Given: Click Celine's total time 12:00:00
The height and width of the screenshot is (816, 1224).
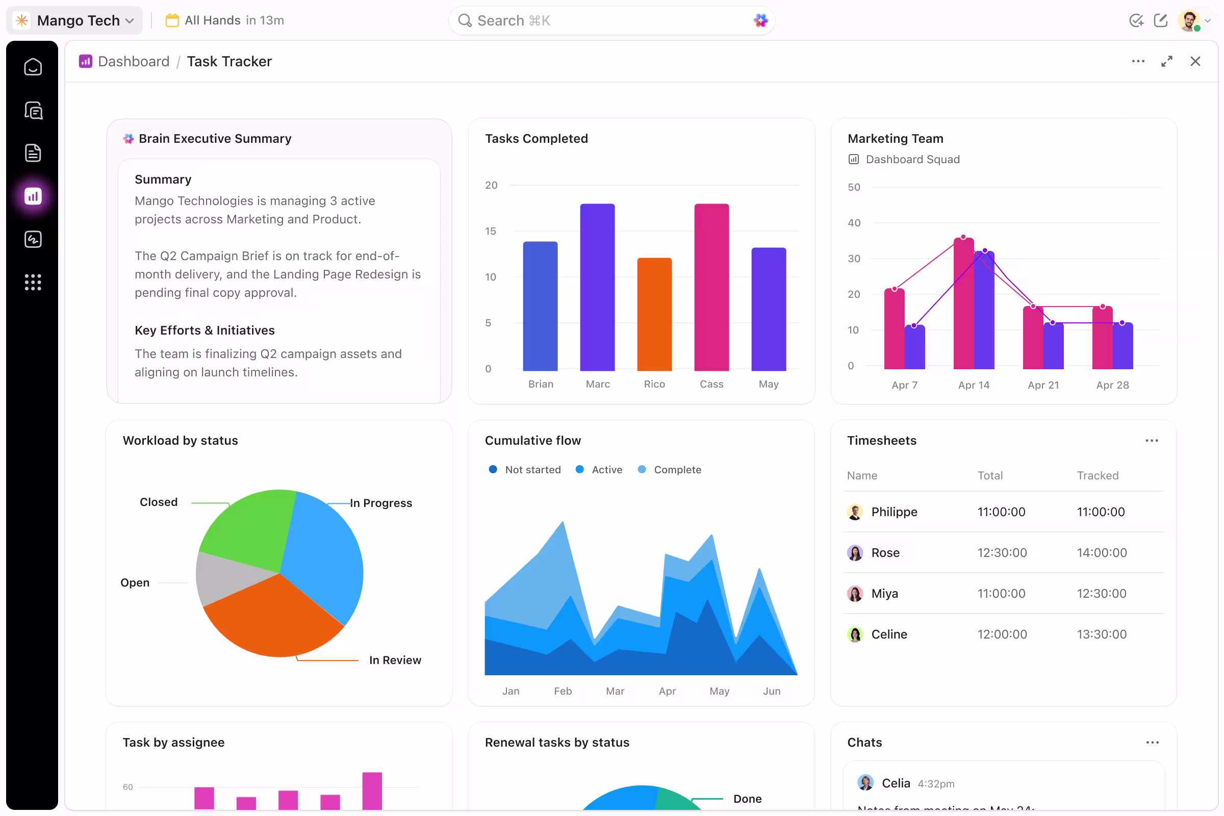Looking at the screenshot, I should pos(1002,634).
